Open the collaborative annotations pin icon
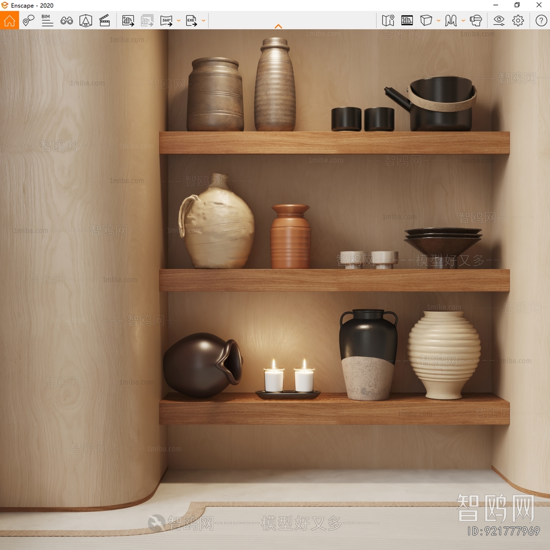The width and height of the screenshot is (550, 550). [29, 21]
